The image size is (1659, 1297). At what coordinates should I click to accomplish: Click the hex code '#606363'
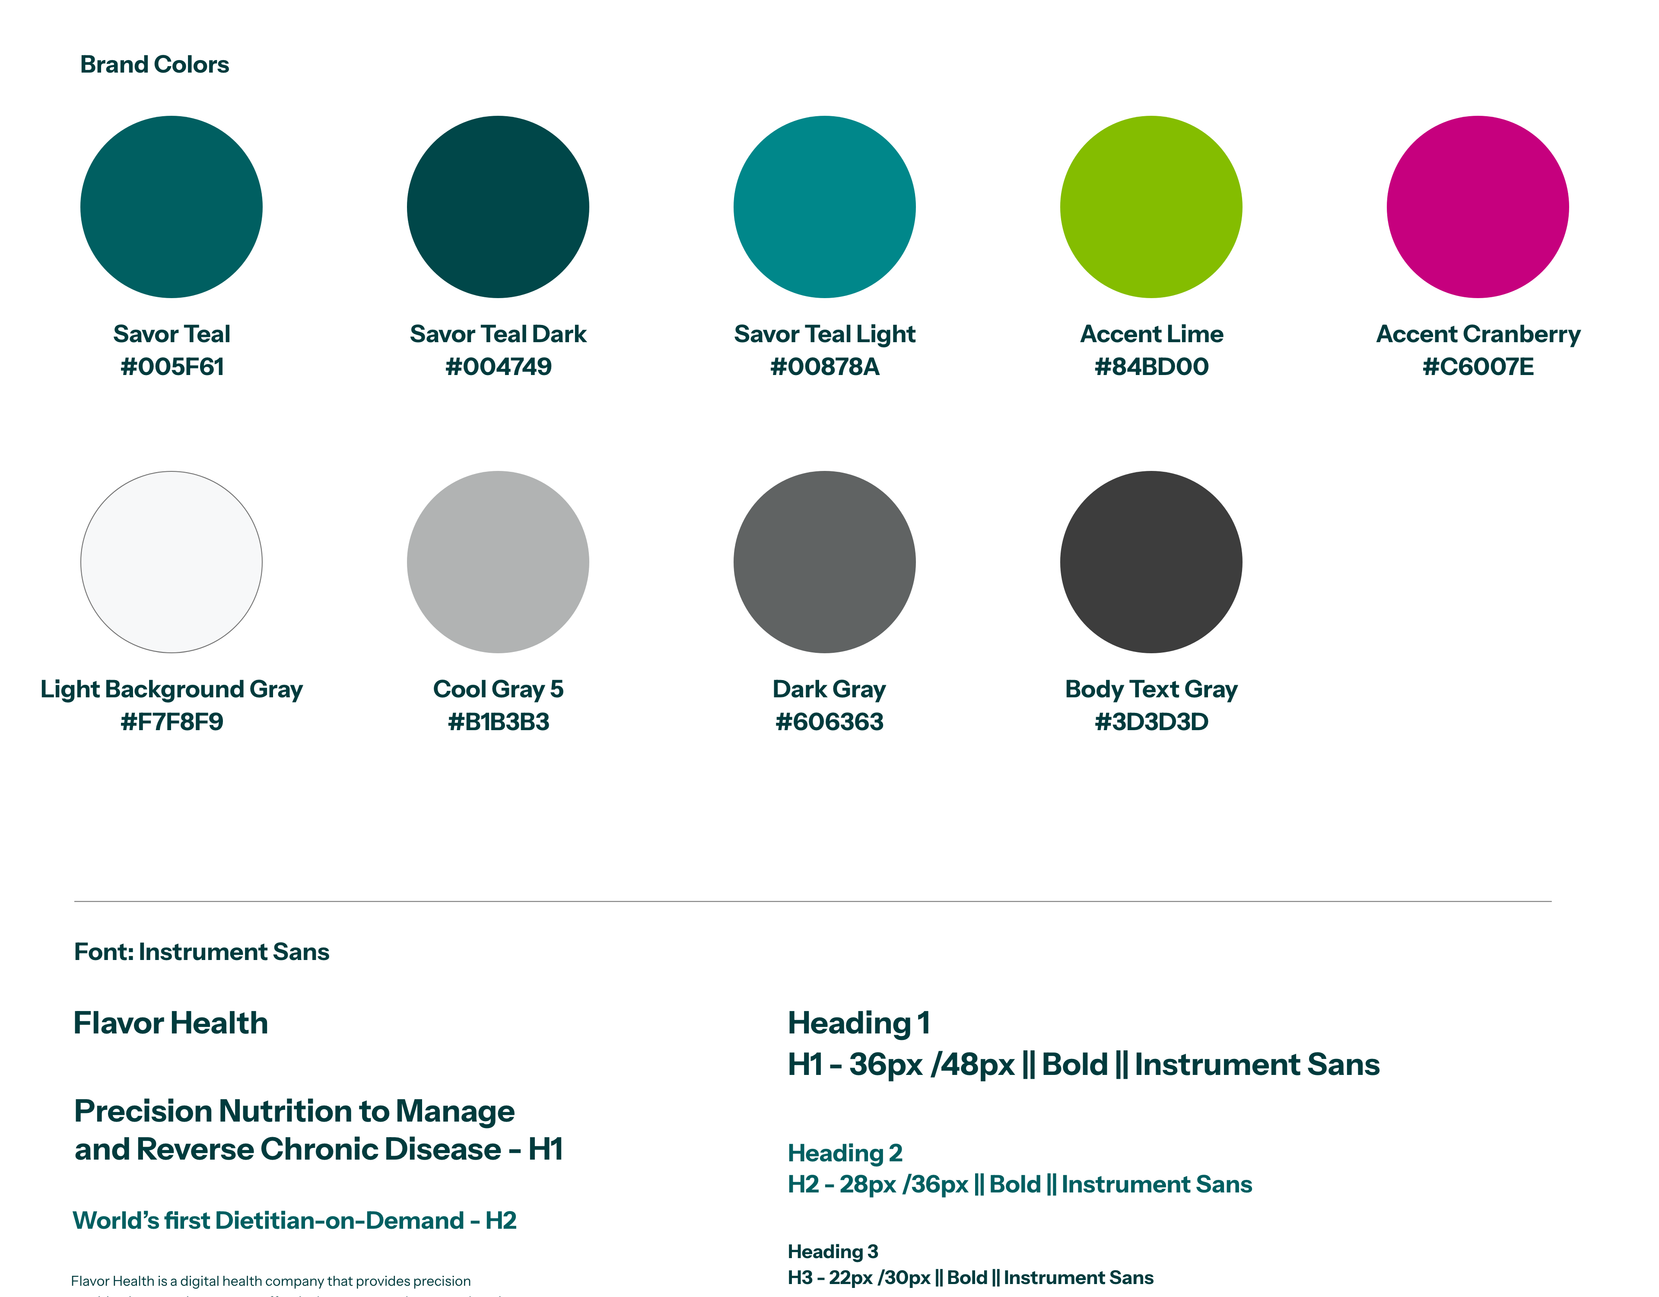click(x=829, y=722)
